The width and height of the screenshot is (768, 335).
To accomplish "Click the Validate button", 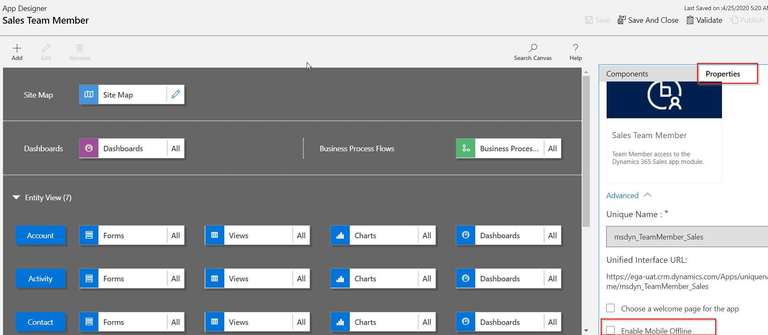I will point(704,20).
